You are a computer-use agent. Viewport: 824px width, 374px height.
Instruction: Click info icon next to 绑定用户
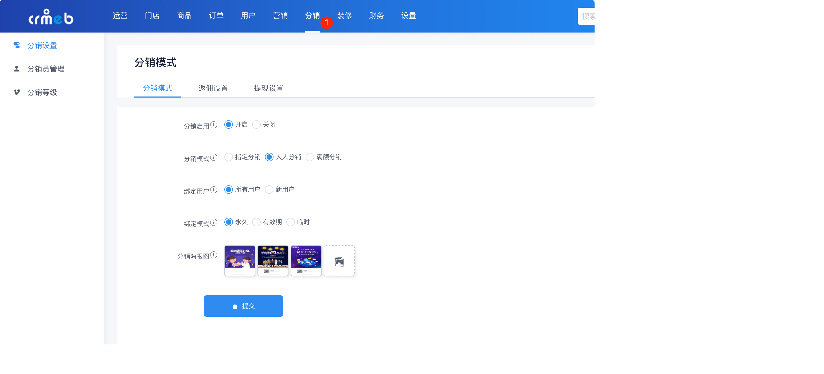click(214, 190)
